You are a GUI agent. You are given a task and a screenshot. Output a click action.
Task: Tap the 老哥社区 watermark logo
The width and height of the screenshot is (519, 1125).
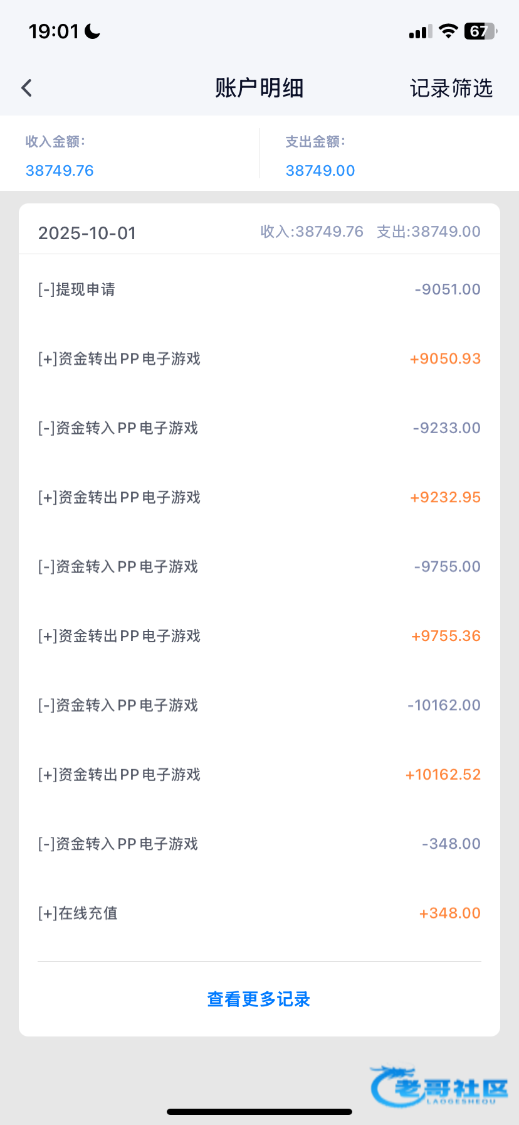point(439,1086)
